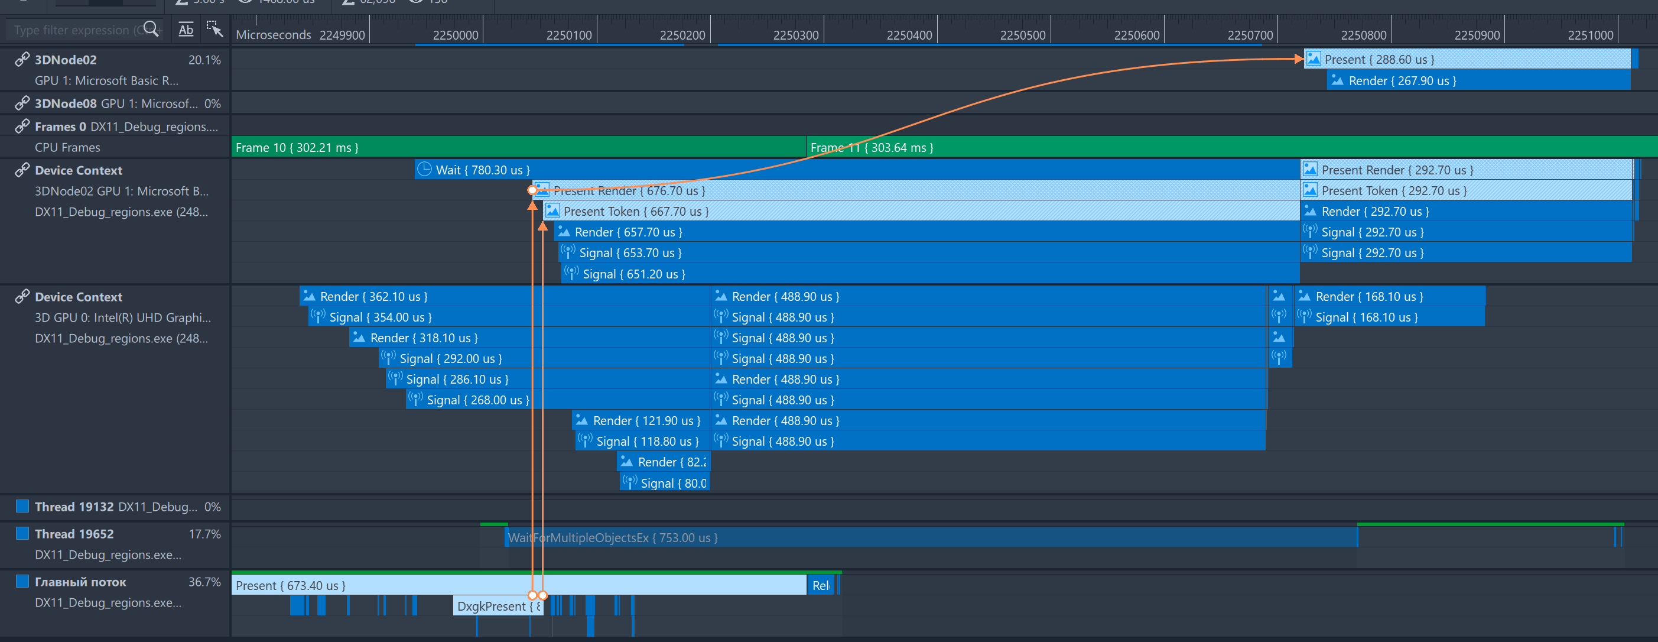
Task: Click the filter search magnifier icon
Action: 151,29
